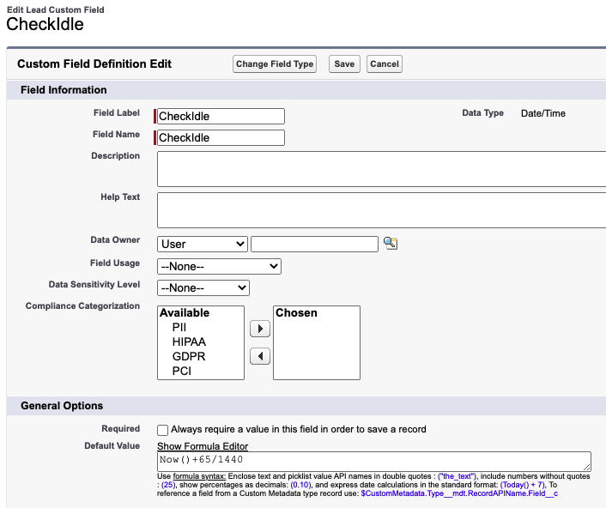The height and width of the screenshot is (508, 606).
Task: Click the Default Value formula box
Action: point(374,462)
